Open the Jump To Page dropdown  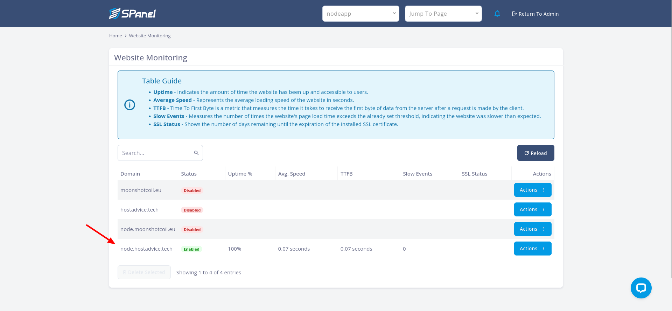443,14
